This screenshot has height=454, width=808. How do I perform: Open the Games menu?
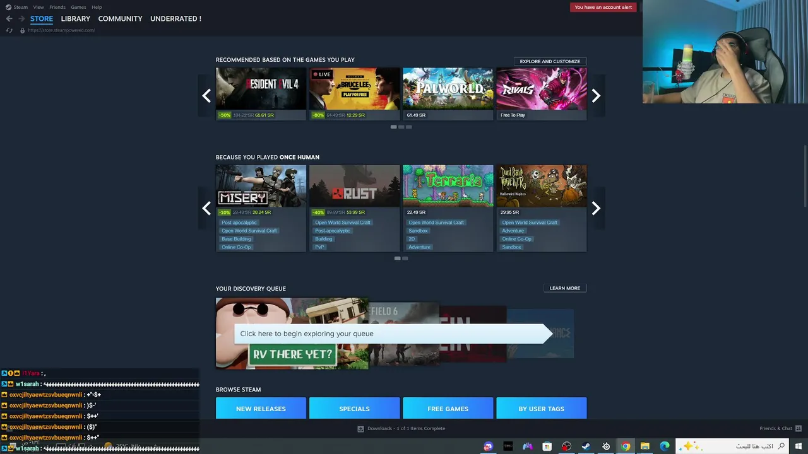pyautogui.click(x=78, y=7)
